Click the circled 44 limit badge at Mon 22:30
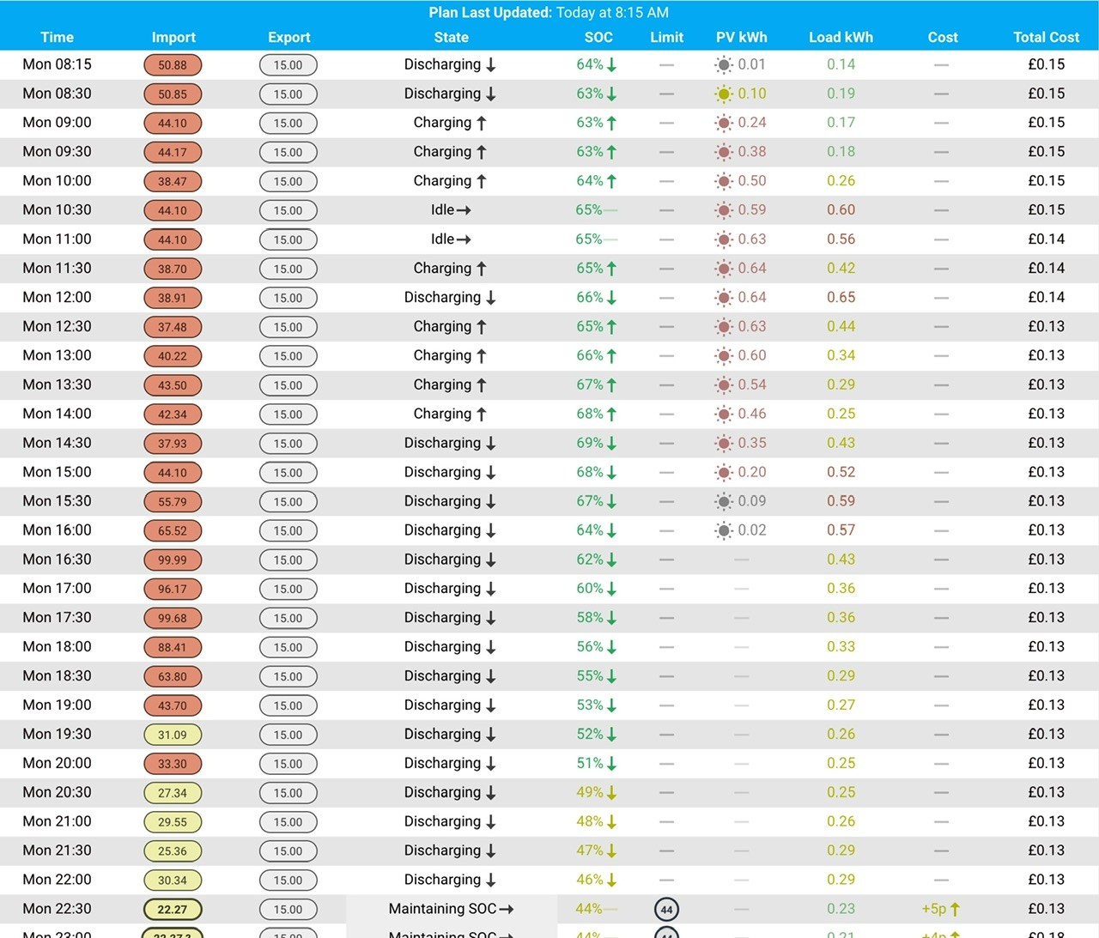 click(667, 910)
